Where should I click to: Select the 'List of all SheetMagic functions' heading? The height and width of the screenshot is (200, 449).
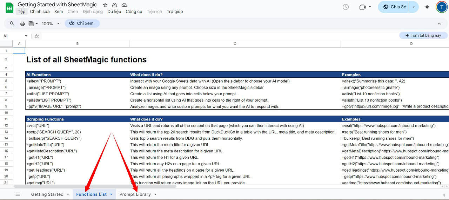pos(87,60)
